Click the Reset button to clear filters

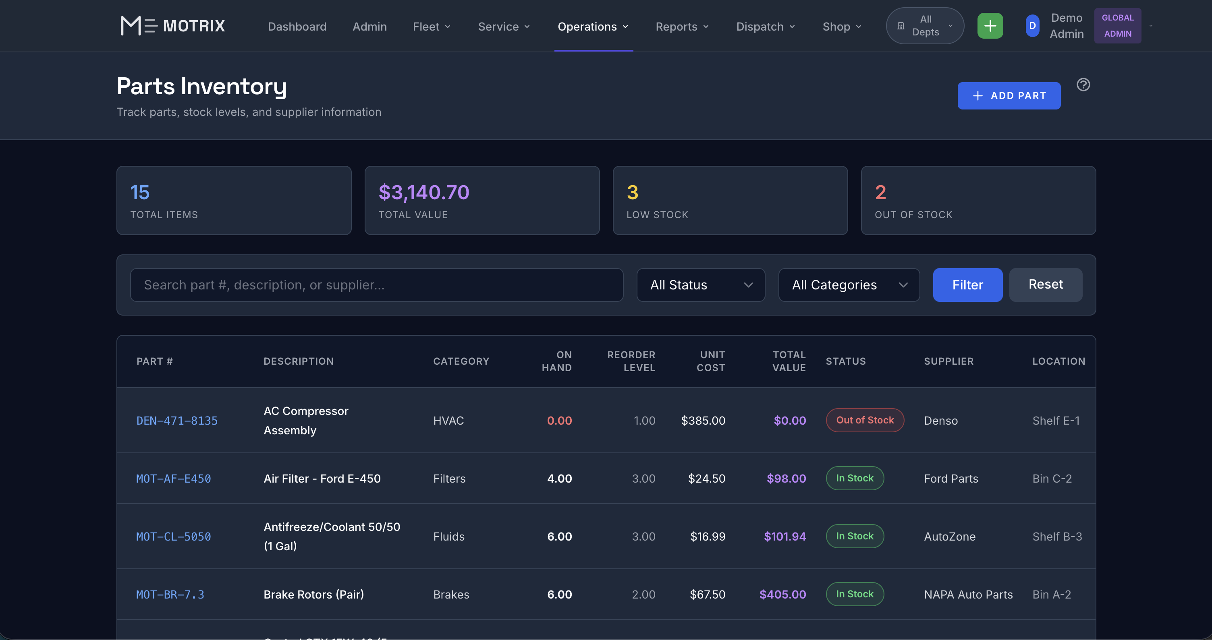1045,284
